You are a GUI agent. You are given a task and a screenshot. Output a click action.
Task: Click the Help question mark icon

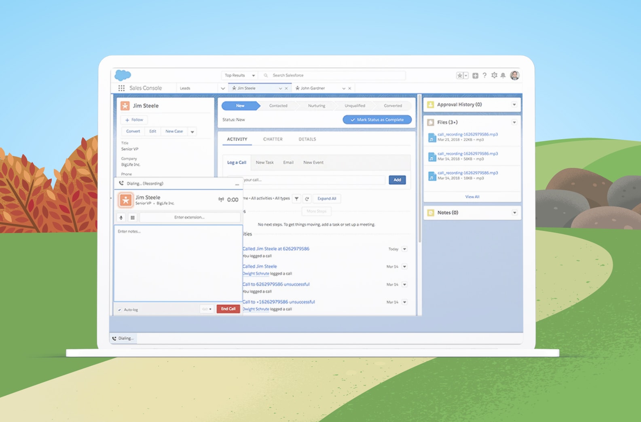tap(484, 75)
